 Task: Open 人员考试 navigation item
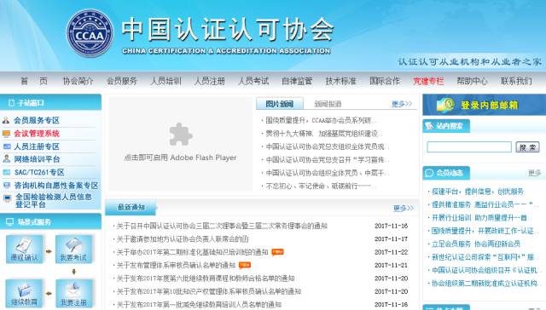(x=253, y=81)
